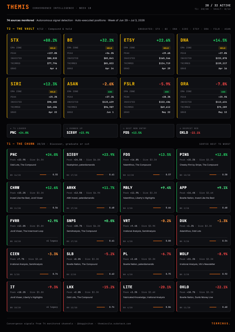235x332 pixels.
Task: Click the T2 — THE VAULT section heading
Action: tap(20, 29)
